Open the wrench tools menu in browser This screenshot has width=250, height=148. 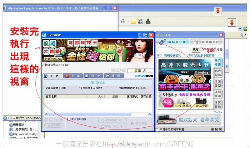pos(242,35)
